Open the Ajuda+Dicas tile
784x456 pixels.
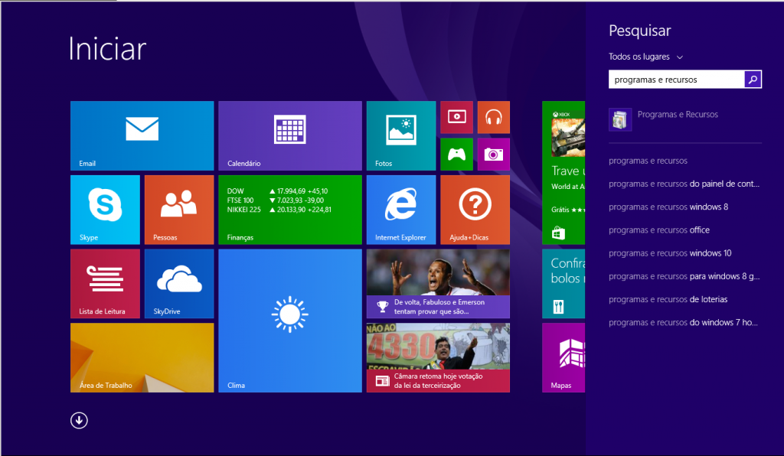click(475, 210)
